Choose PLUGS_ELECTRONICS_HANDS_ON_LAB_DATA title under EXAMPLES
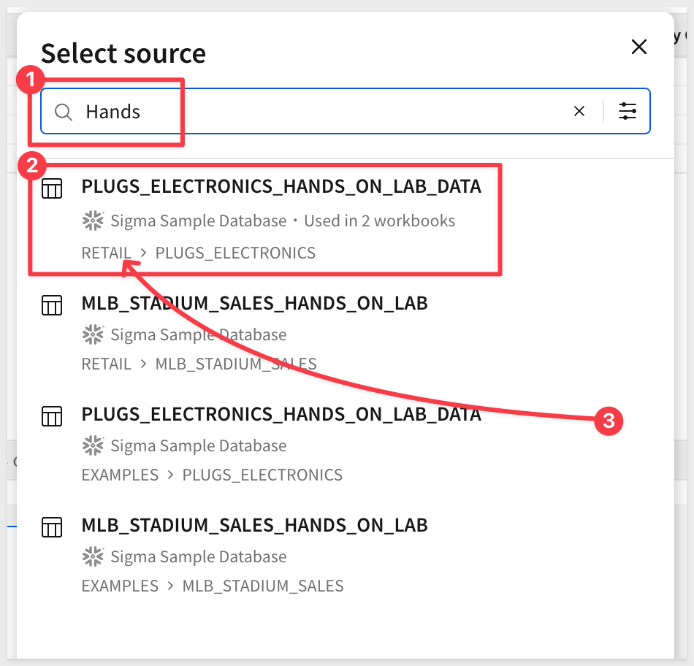Screen dimensions: 694x666 tap(281, 414)
